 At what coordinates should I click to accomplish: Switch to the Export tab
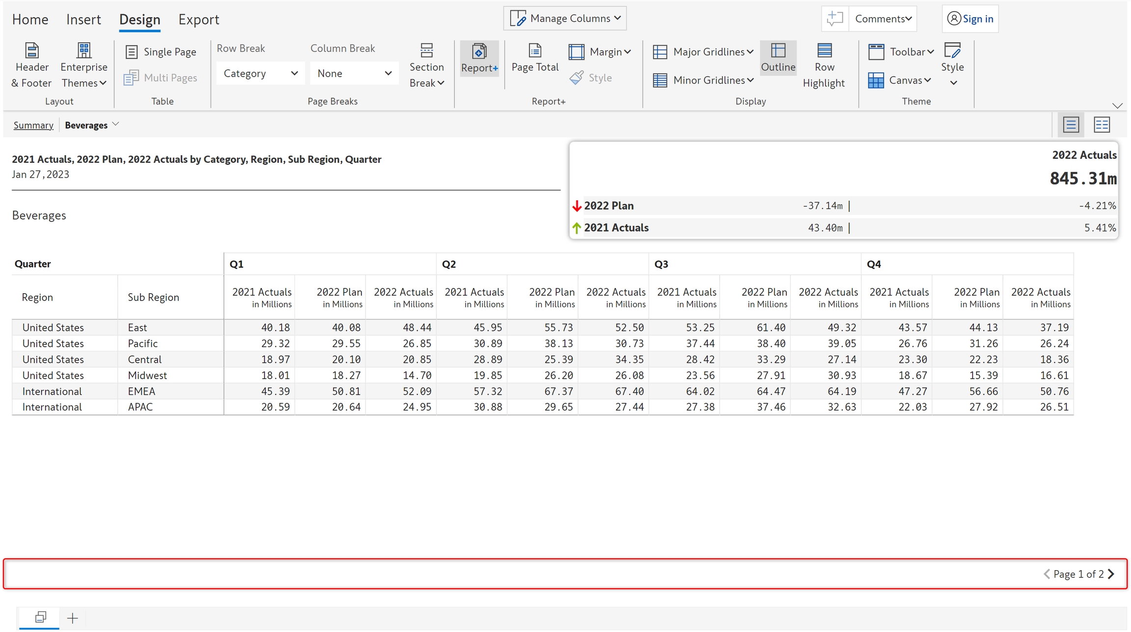pos(198,20)
